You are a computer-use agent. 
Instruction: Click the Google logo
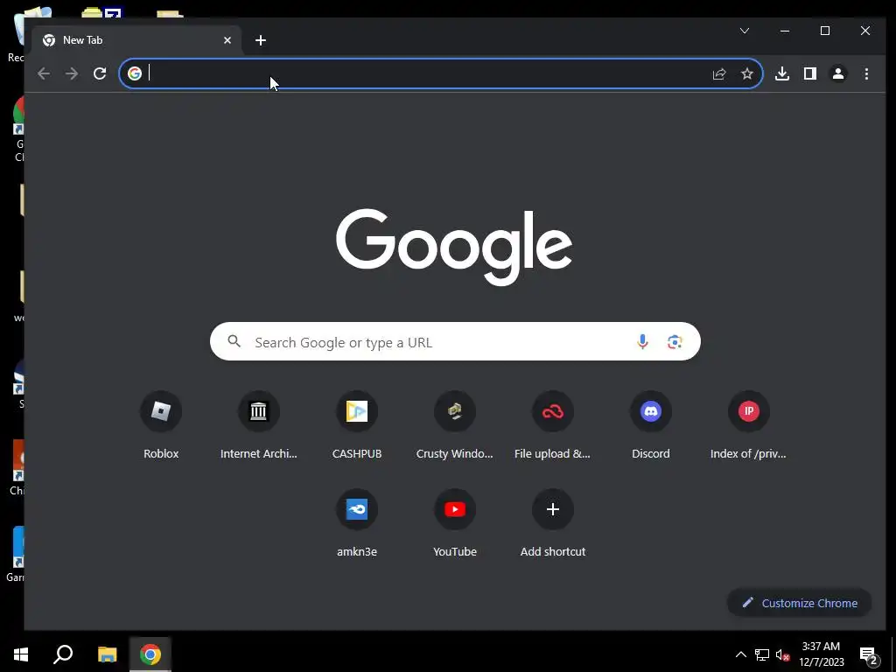click(x=454, y=247)
